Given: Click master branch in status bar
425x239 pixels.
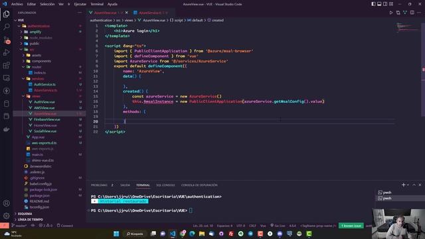Looking at the screenshot, I should pos(19,226).
